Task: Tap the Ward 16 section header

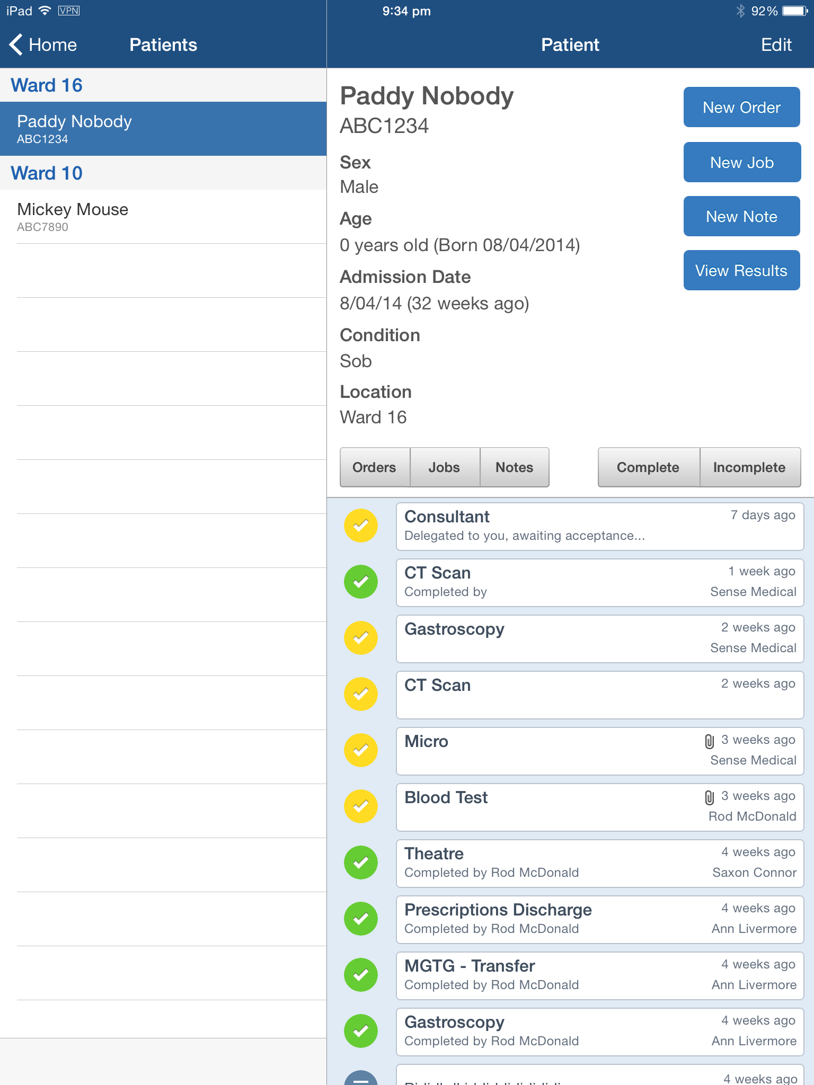Action: (163, 85)
